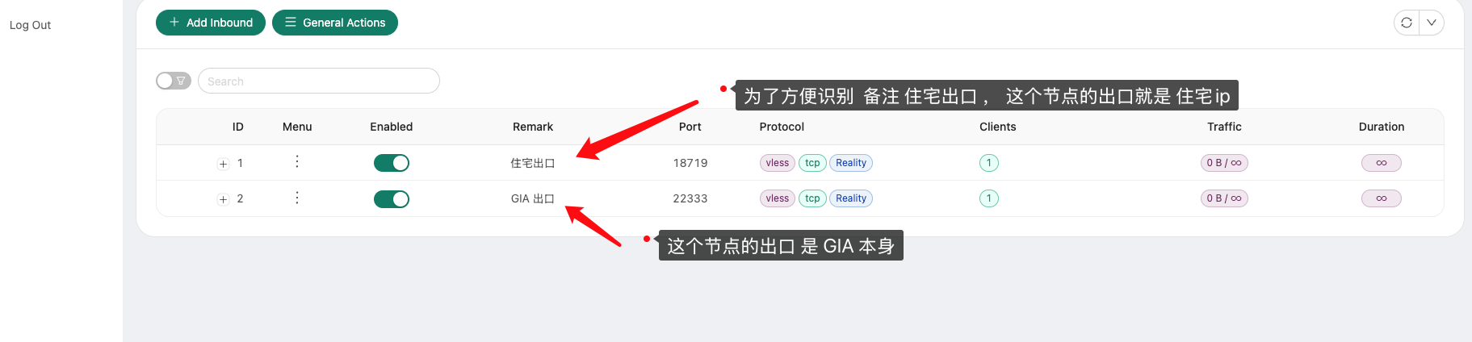Click the refresh icon button
The image size is (1472, 342).
pos(1407,23)
